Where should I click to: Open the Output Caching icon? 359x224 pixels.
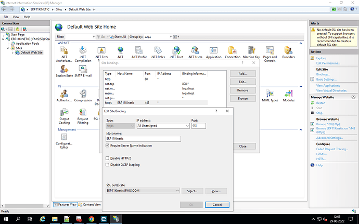coord(64,116)
